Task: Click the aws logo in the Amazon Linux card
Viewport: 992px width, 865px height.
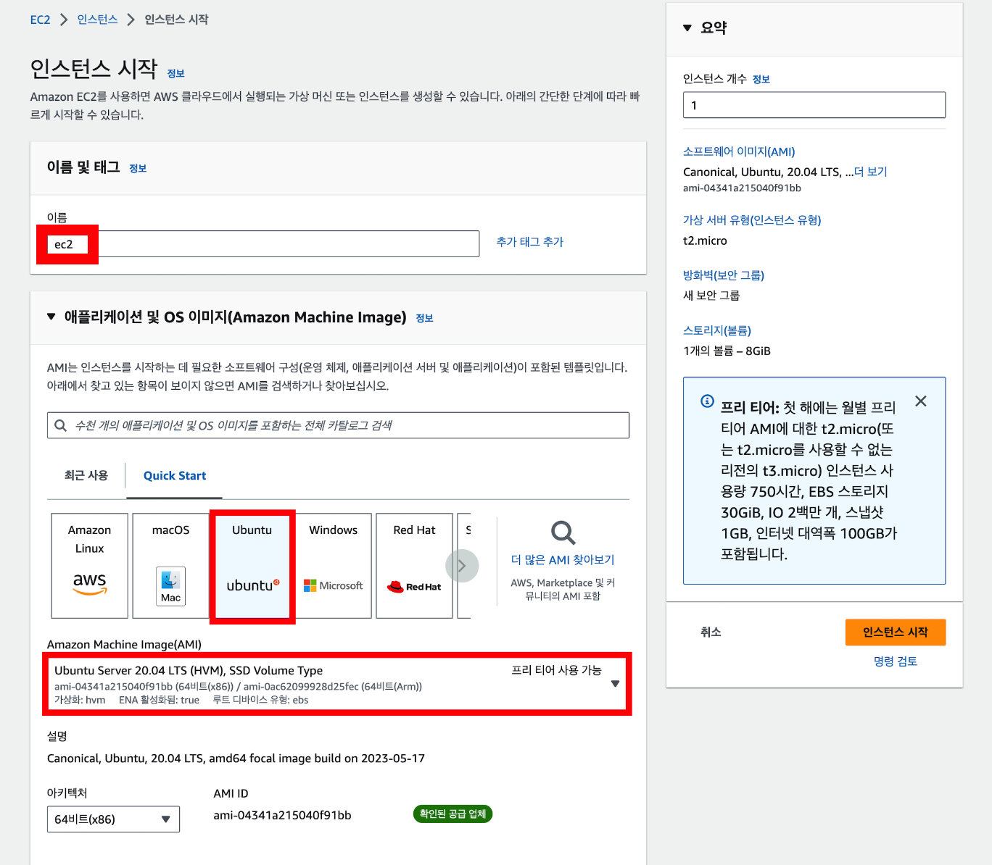Action: coord(90,584)
